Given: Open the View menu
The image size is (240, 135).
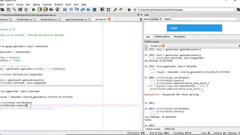Looking at the screenshot, I should point(76,4).
